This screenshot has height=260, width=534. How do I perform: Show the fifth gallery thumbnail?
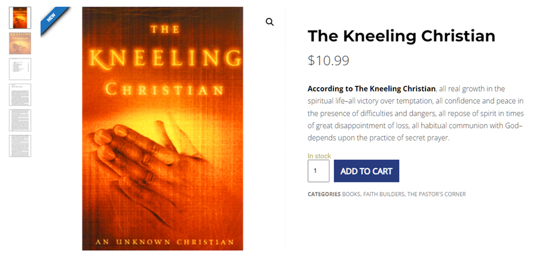coord(20,120)
